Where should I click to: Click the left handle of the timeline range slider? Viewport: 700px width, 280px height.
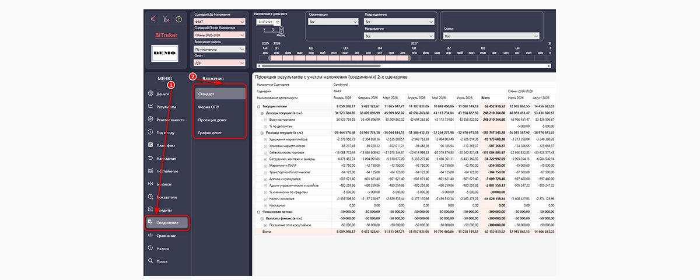[x=270, y=58]
